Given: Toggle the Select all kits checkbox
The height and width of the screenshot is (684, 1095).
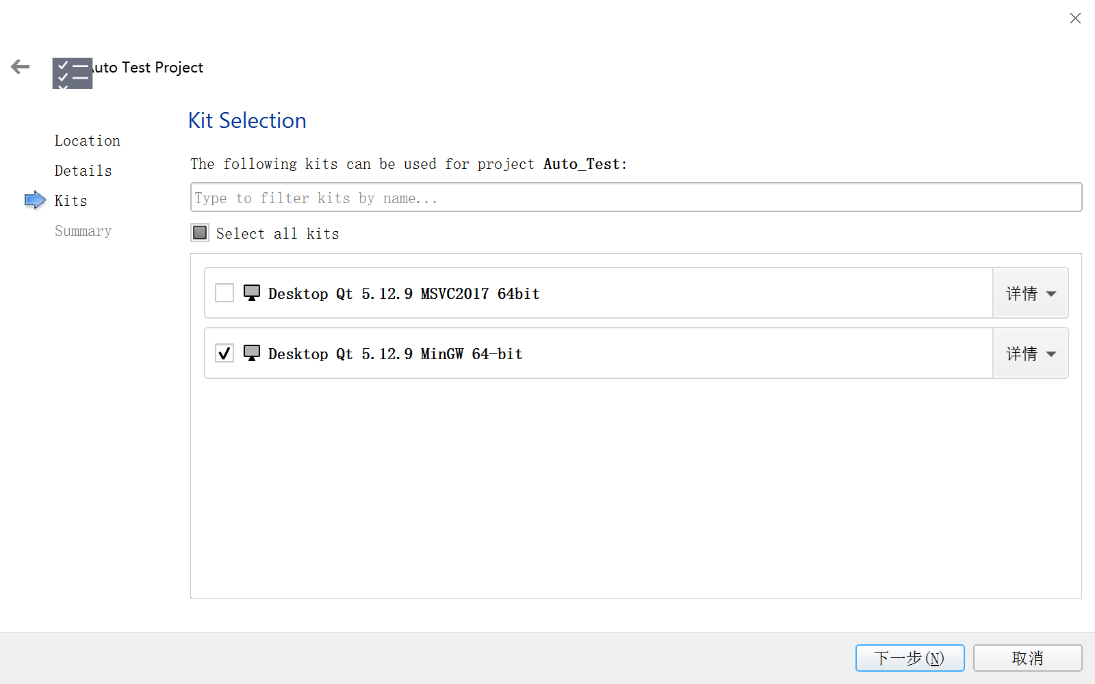Looking at the screenshot, I should tap(200, 233).
